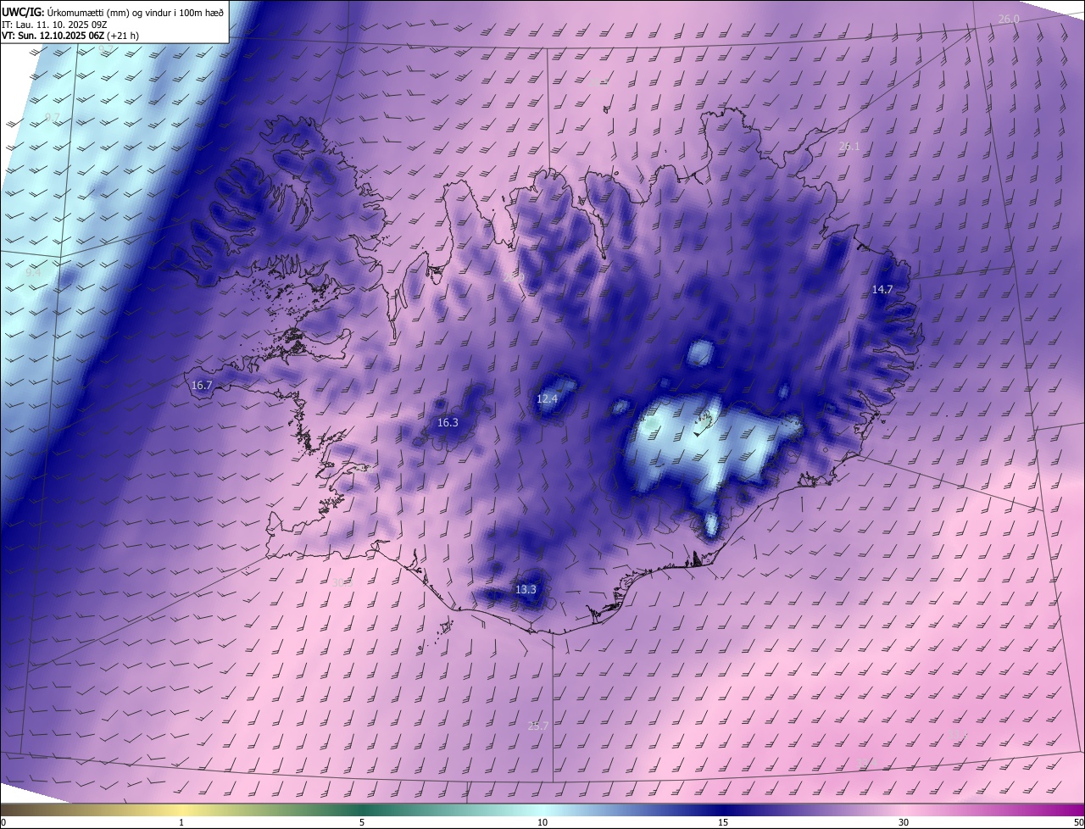This screenshot has width=1085, height=829.
Task: Click the 16.7 value label on the map
Action: pos(202,385)
